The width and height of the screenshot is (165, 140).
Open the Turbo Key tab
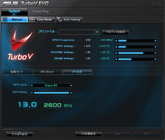point(40,11)
